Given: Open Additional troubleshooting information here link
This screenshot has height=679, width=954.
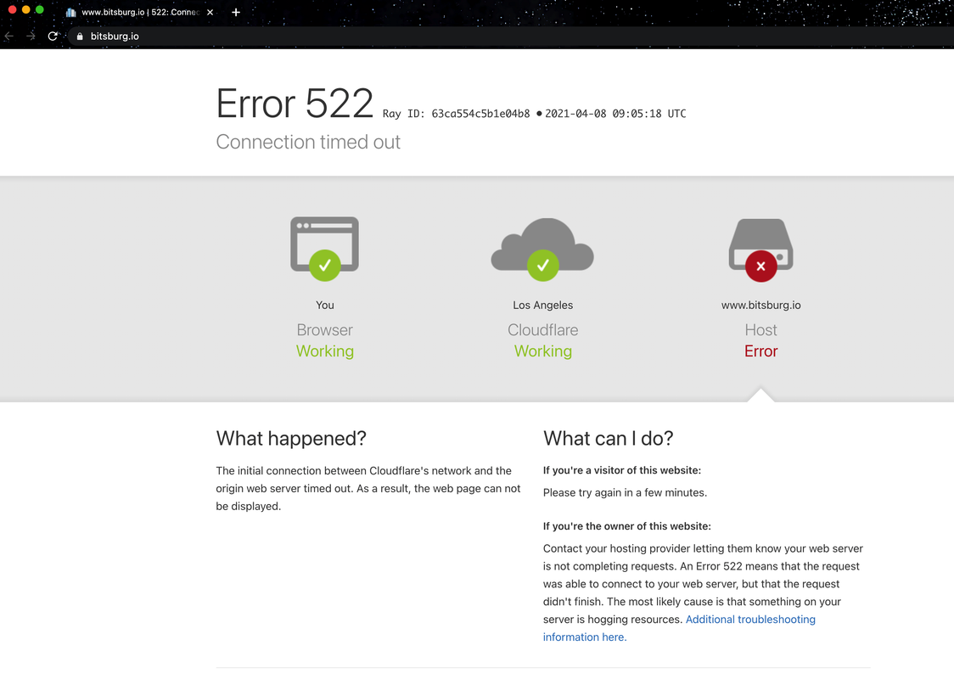Looking at the screenshot, I should pos(679,628).
